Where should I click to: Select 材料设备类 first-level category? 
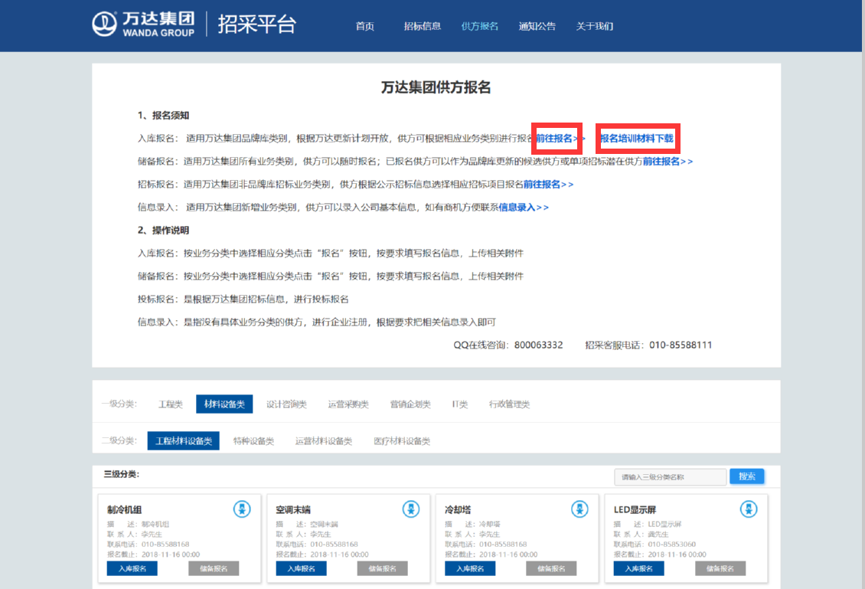click(224, 404)
